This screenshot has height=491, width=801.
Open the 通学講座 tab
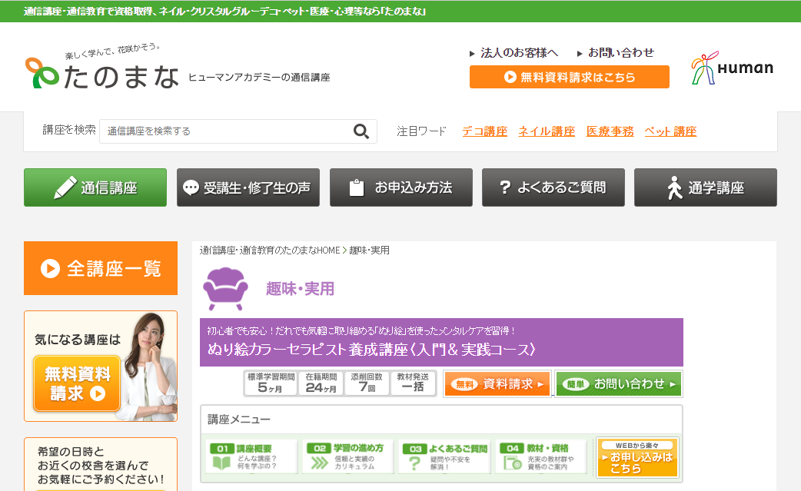pos(706,187)
